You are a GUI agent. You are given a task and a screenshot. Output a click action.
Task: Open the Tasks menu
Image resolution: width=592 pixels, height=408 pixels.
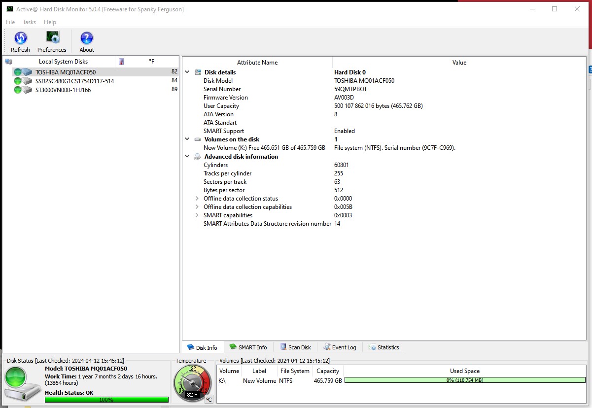[29, 22]
